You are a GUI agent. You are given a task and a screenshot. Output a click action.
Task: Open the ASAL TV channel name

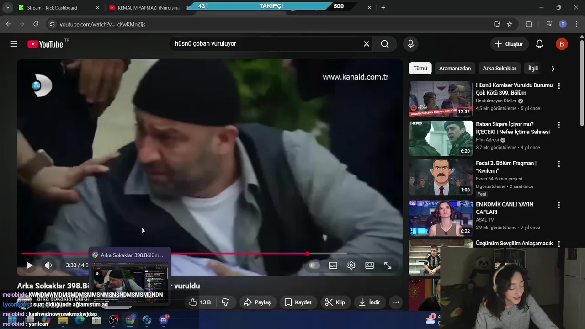(485, 220)
